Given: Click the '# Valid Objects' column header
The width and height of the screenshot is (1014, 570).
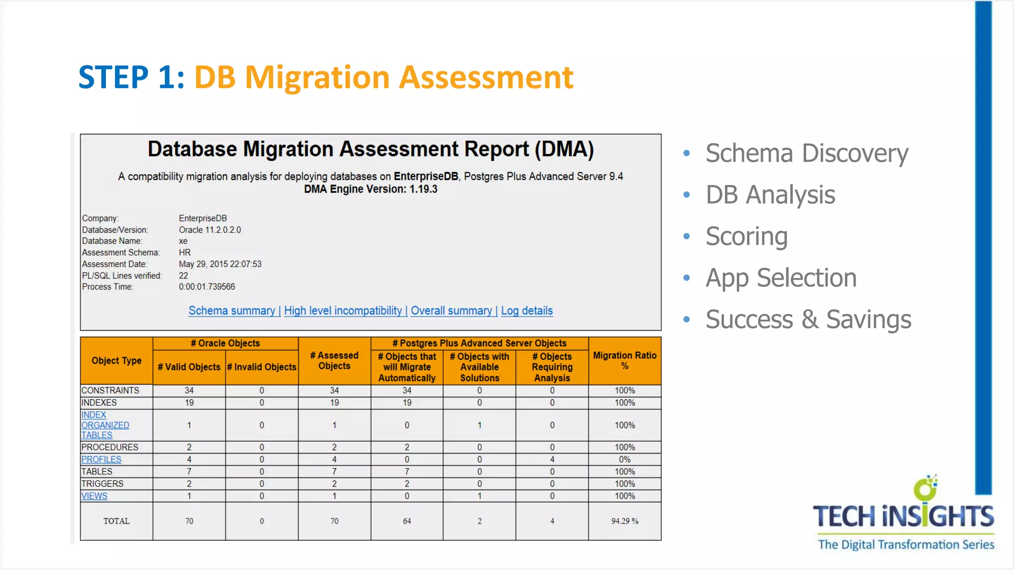Looking at the screenshot, I should pos(189,367).
